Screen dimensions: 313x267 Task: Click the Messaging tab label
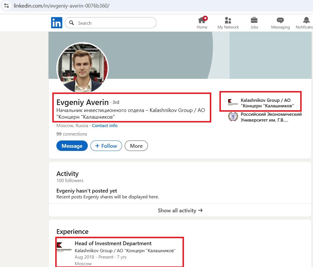click(280, 27)
